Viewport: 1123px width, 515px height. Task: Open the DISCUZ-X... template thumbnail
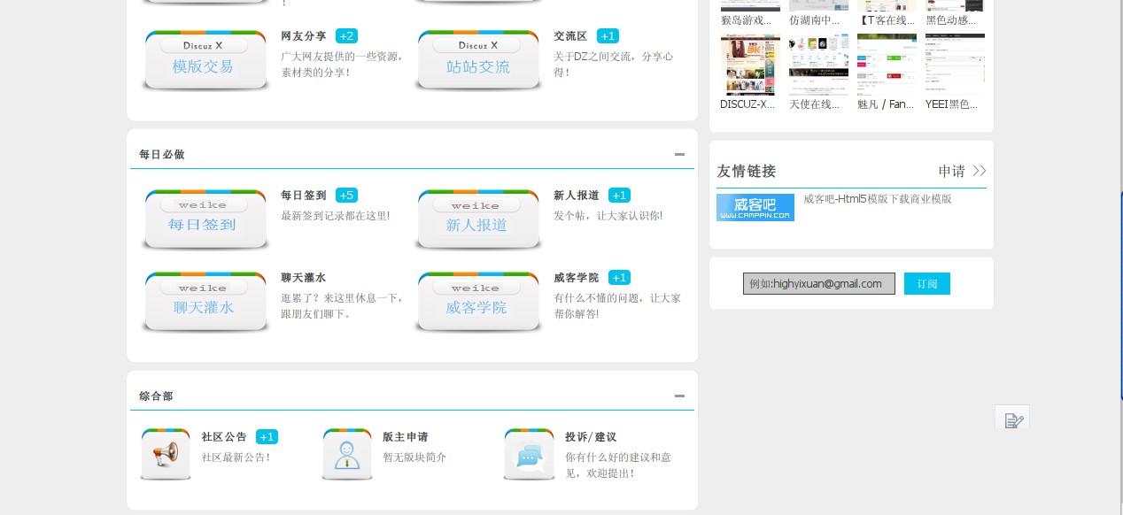tap(750, 64)
